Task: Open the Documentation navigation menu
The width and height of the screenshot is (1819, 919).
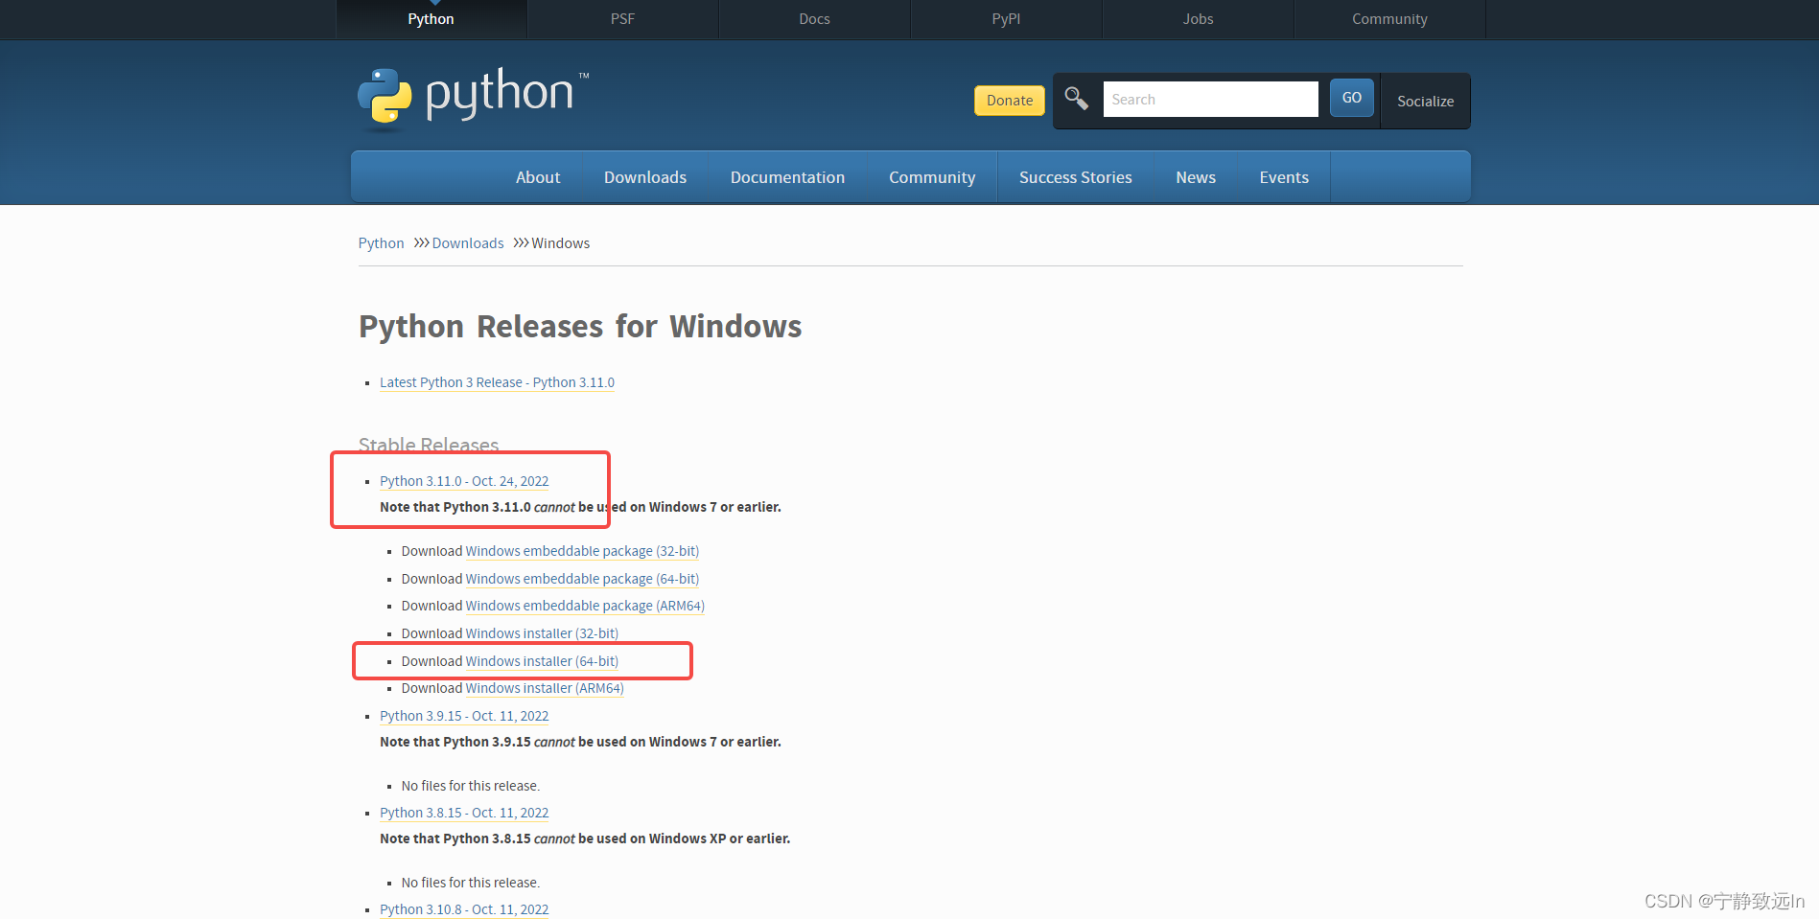Action: click(787, 177)
